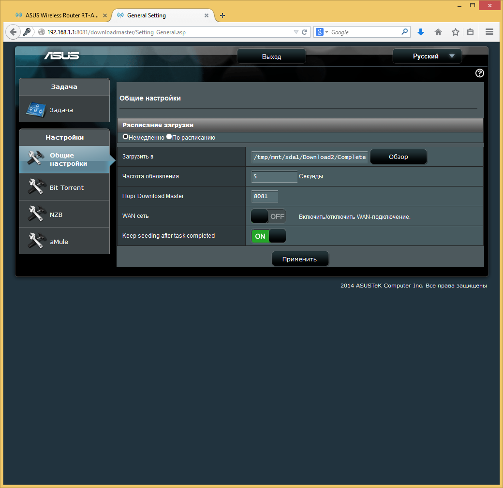The width and height of the screenshot is (503, 488).
Task: Click the browser address bar URL
Action: [117, 32]
